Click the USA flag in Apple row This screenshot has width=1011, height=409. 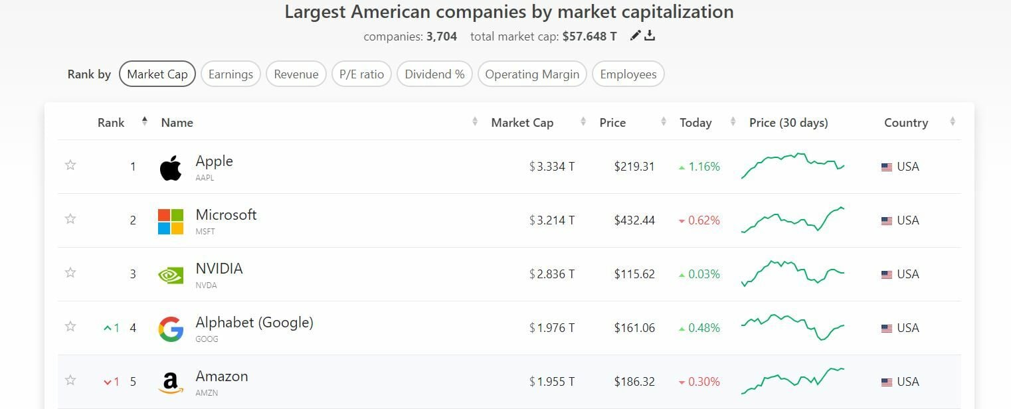886,167
